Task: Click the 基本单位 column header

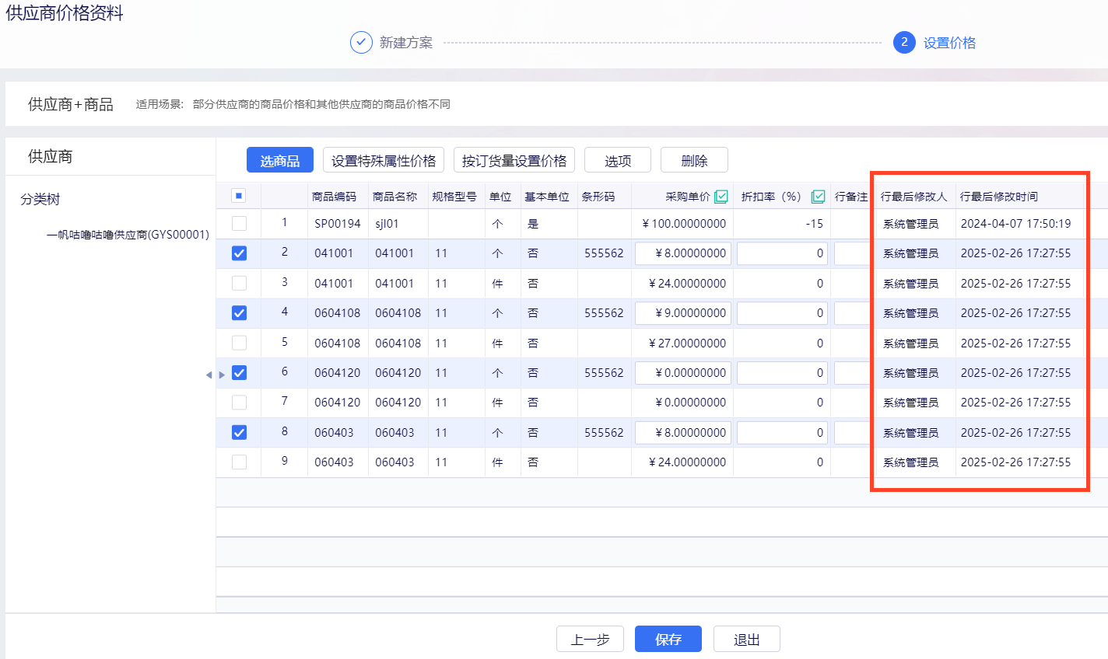Action: [547, 197]
